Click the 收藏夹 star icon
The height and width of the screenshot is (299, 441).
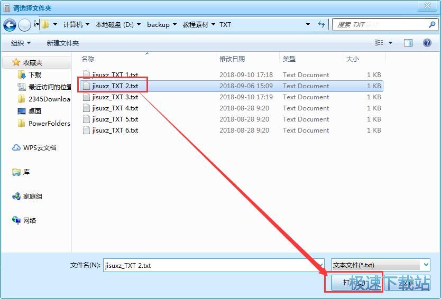(x=16, y=62)
